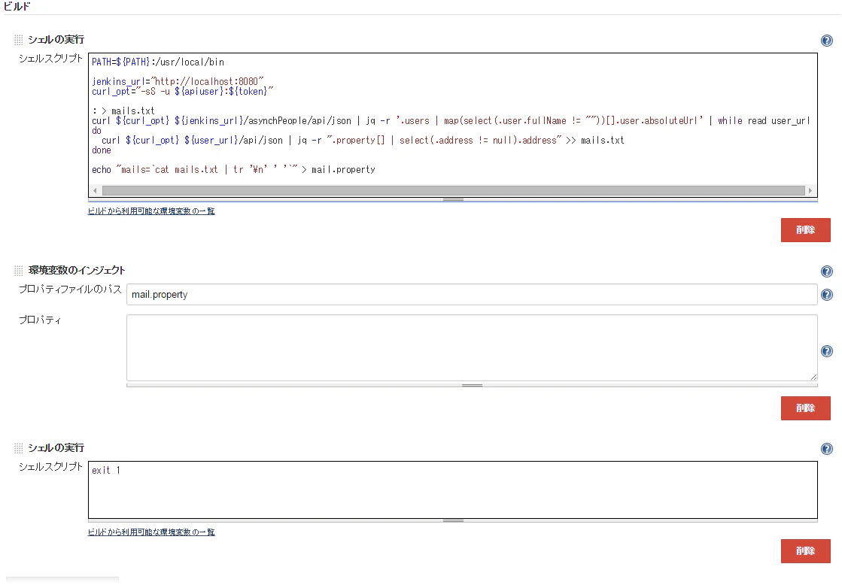Screen dimensions: 842x585
Task: Show help for the properties file path field
Action: click(827, 295)
